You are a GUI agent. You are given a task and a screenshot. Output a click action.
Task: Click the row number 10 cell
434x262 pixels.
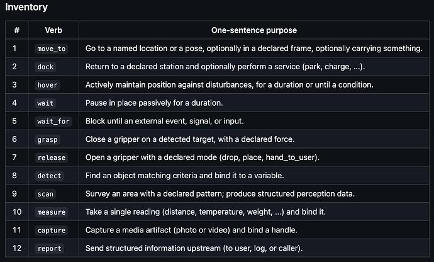point(16,212)
